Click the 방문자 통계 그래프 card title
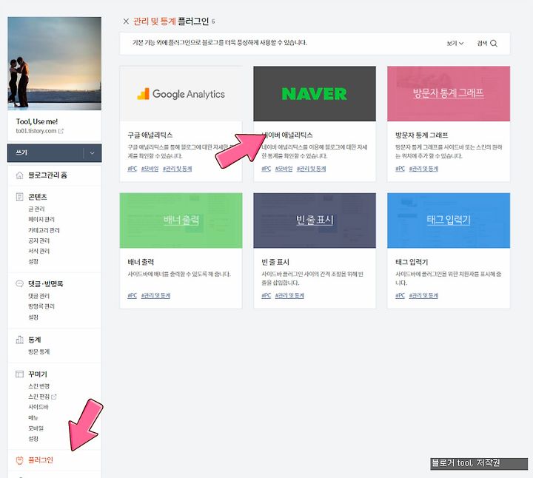This screenshot has height=478, width=533. point(421,135)
